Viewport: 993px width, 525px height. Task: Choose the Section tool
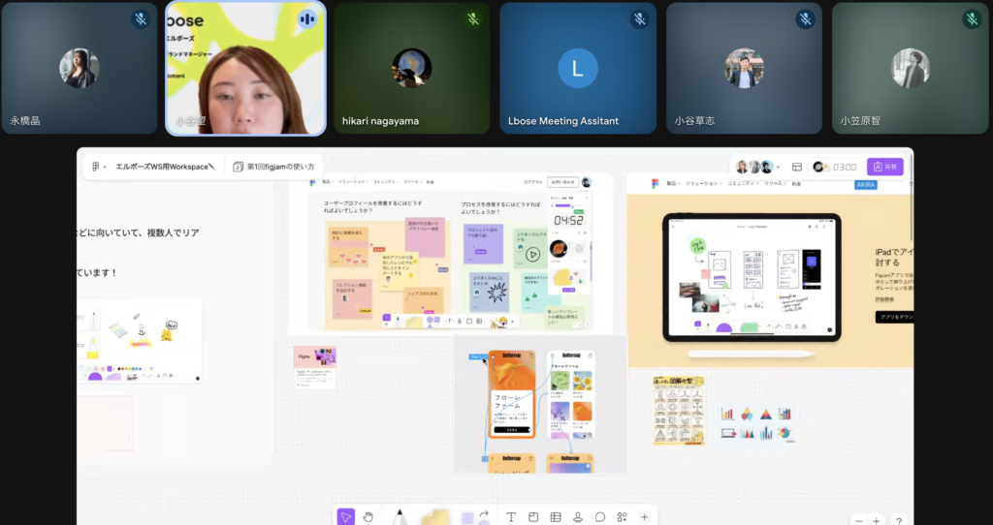(533, 516)
